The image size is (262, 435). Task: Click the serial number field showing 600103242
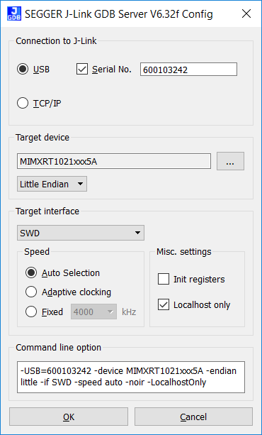188,70
